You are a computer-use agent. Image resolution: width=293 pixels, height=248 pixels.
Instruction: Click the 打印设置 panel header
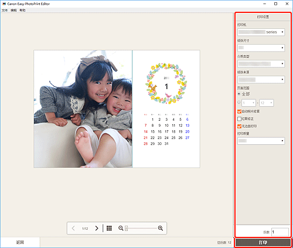pos(263,17)
